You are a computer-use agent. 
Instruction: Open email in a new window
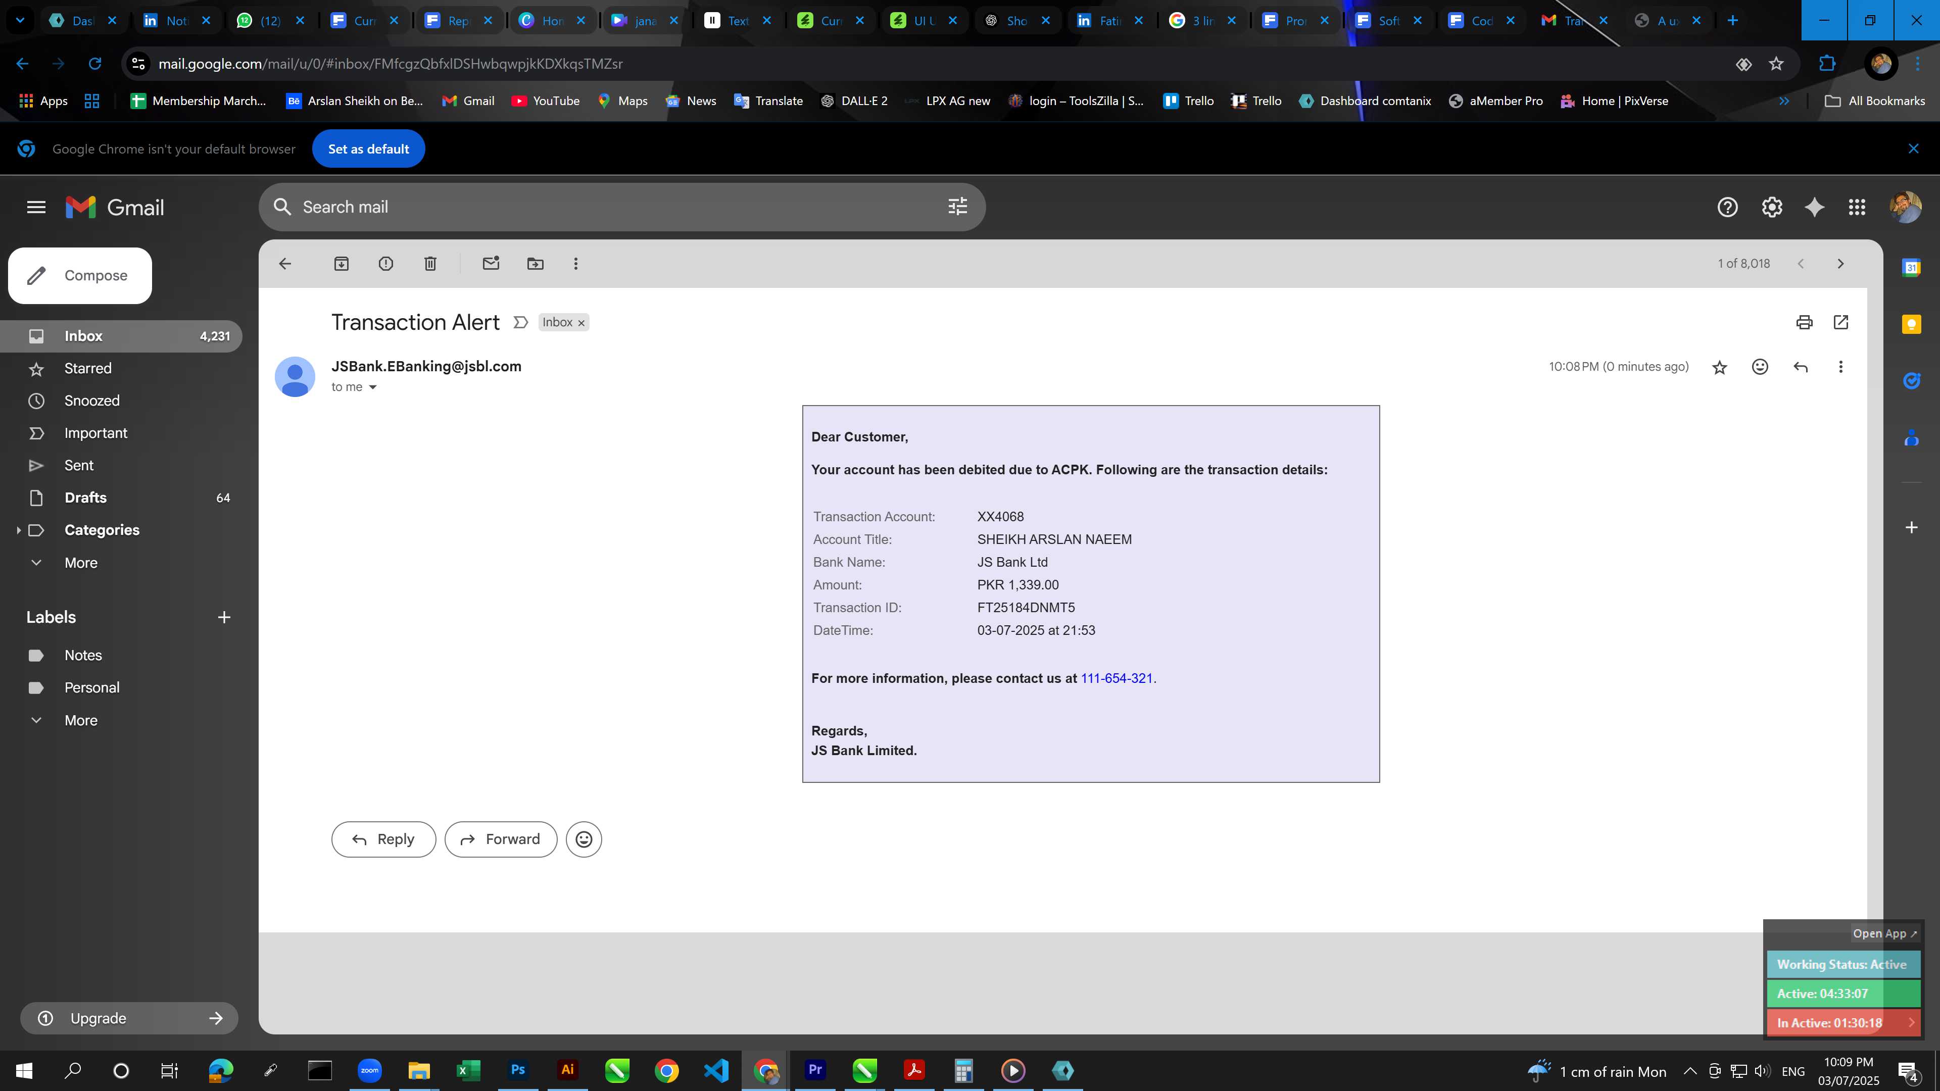tap(1840, 322)
